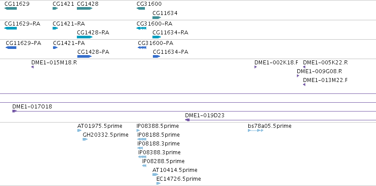Select the DME1-002K18.F triangle marker

tap(256, 67)
